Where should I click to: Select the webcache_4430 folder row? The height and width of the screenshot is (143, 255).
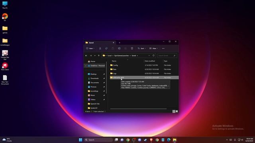click(x=144, y=77)
